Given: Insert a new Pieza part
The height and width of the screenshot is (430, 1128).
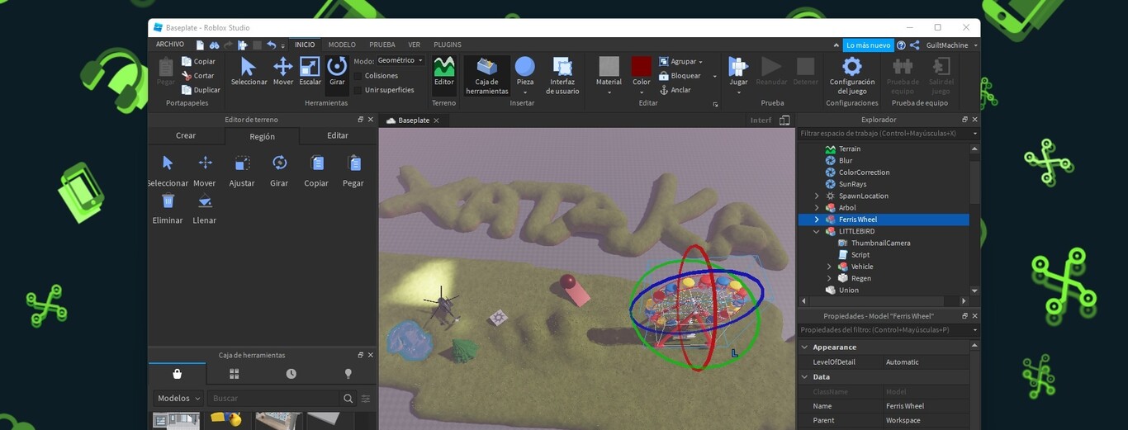Looking at the screenshot, I should pyautogui.click(x=524, y=71).
